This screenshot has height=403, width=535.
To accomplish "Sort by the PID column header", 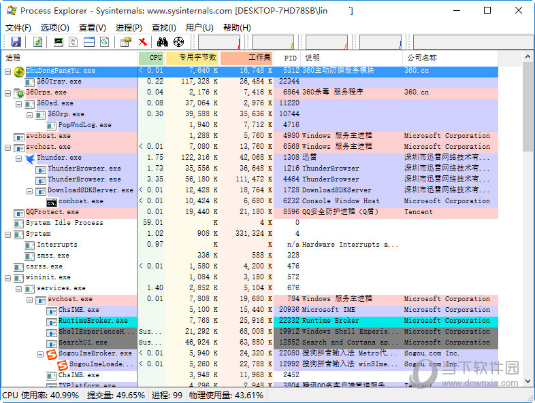I will [287, 58].
